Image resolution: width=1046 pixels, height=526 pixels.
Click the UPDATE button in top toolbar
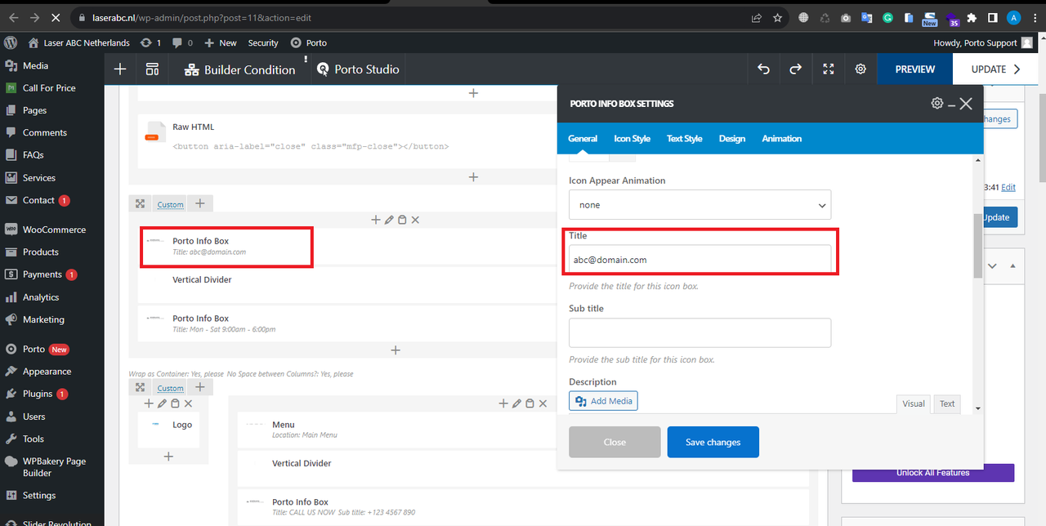(x=995, y=69)
